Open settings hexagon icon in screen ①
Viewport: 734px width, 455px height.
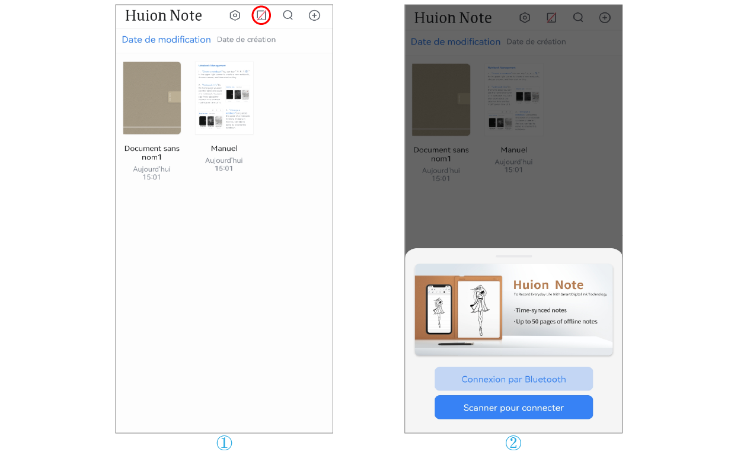[235, 16]
